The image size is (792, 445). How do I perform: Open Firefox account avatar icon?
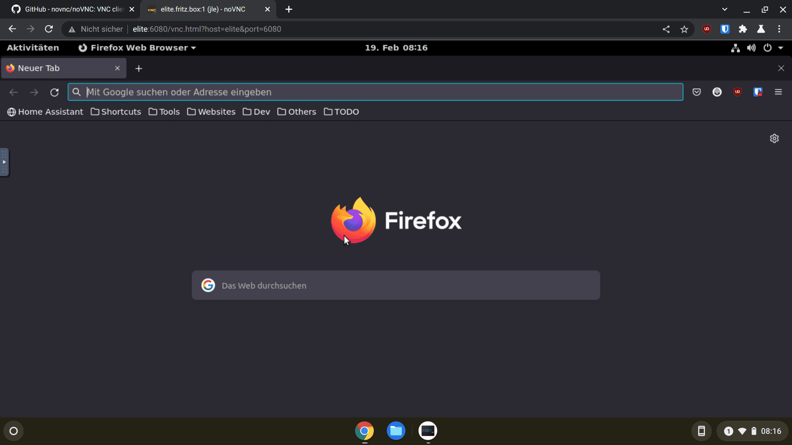(717, 92)
